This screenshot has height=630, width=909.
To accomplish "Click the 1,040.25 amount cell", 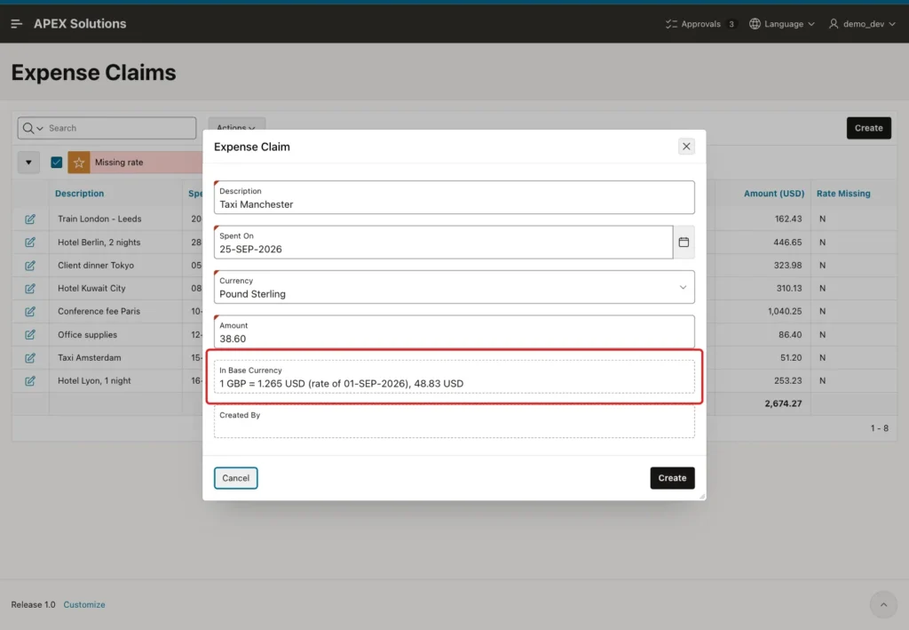I will pos(785,312).
